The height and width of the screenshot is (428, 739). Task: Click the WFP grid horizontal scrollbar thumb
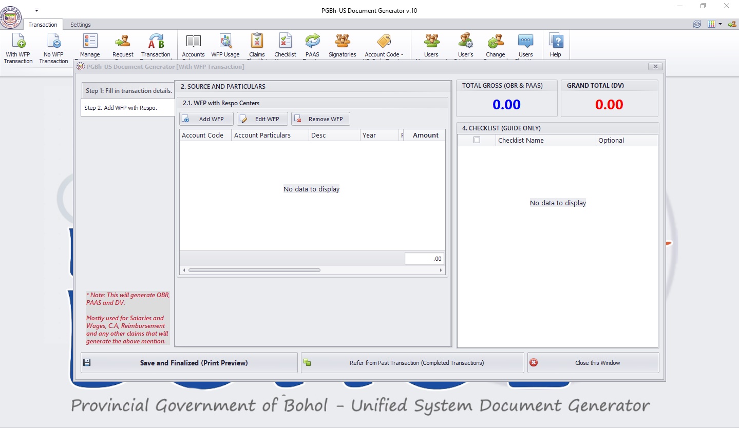tap(254, 270)
